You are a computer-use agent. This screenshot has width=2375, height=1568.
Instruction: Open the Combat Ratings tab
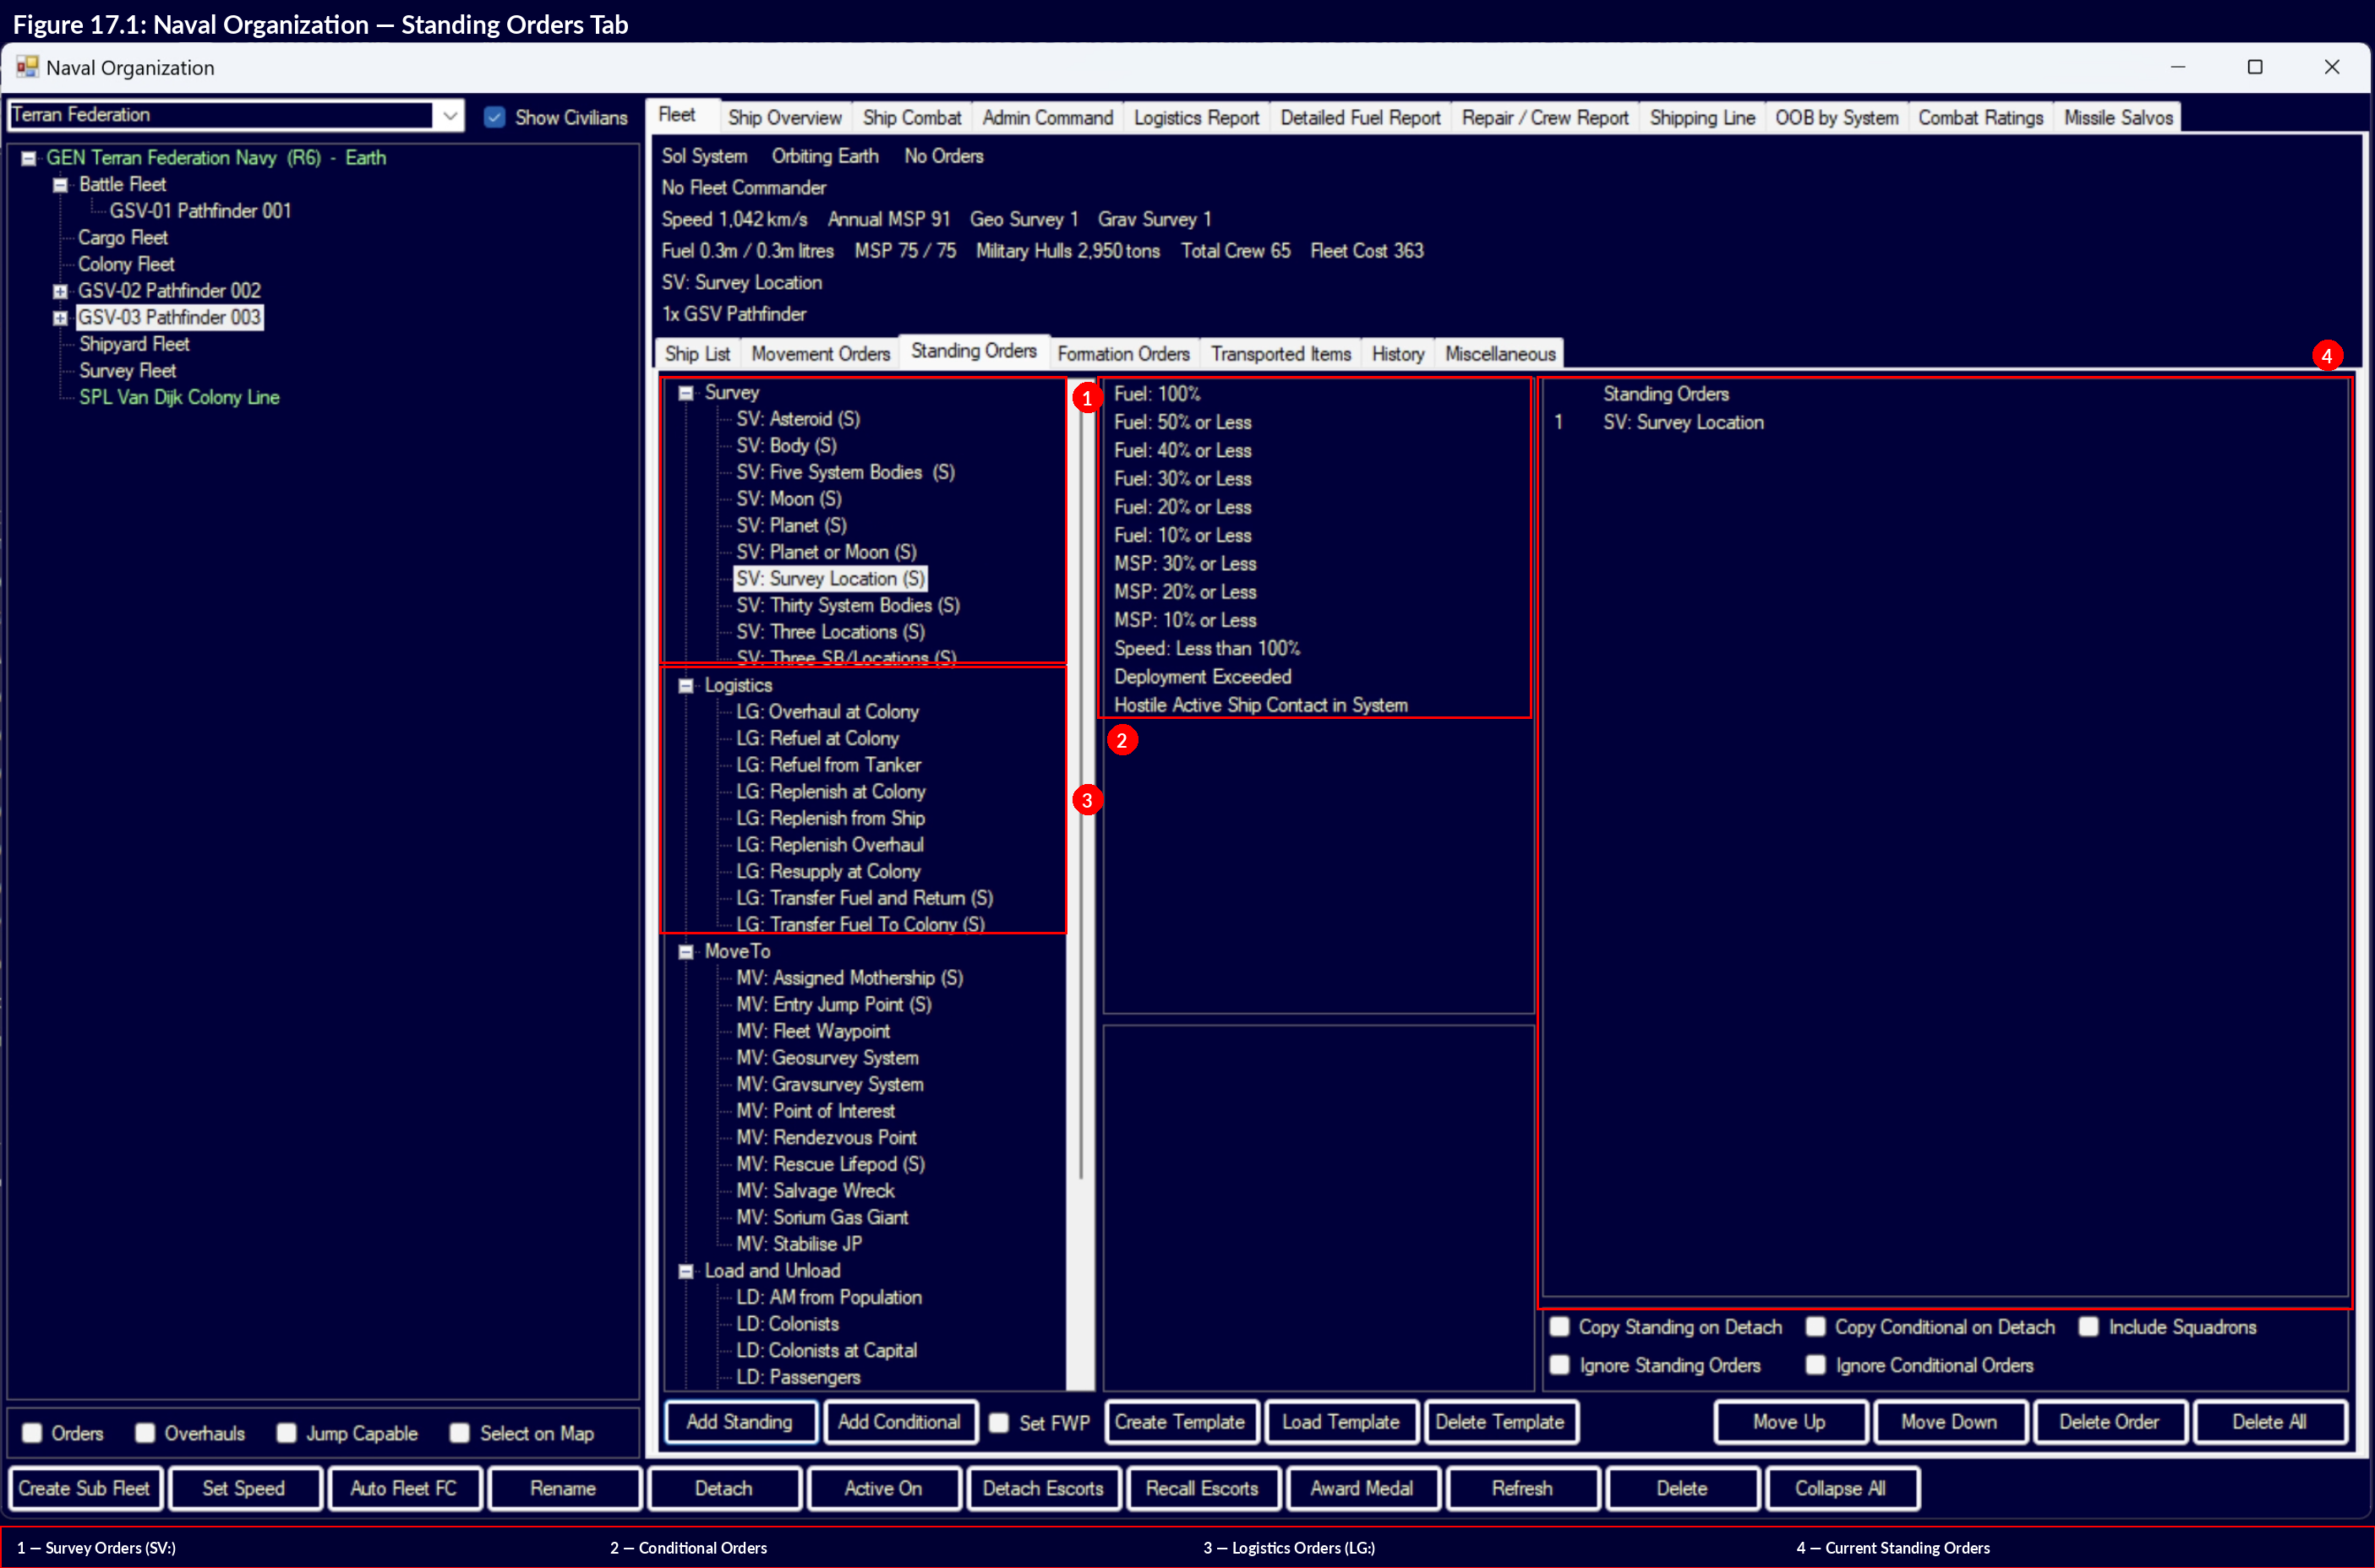pyautogui.click(x=1979, y=117)
